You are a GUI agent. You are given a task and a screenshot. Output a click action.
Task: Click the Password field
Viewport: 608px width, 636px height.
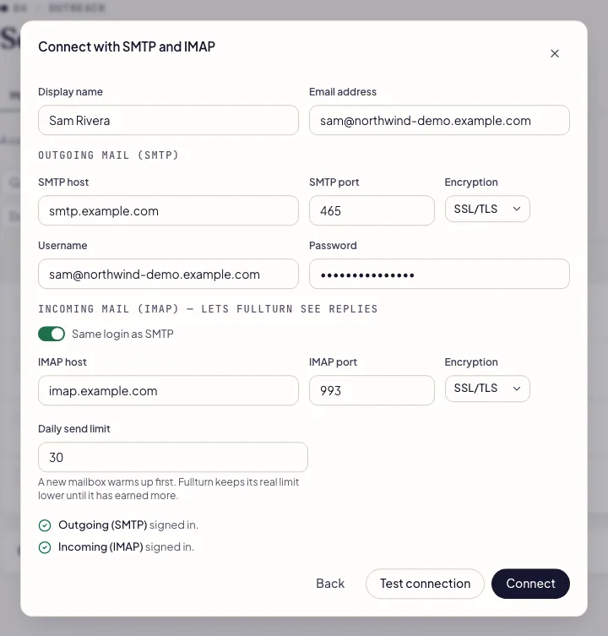(439, 274)
